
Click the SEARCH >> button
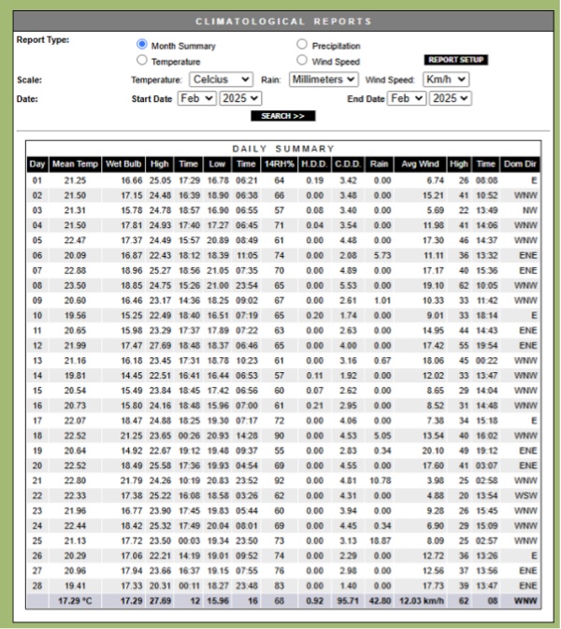[283, 116]
